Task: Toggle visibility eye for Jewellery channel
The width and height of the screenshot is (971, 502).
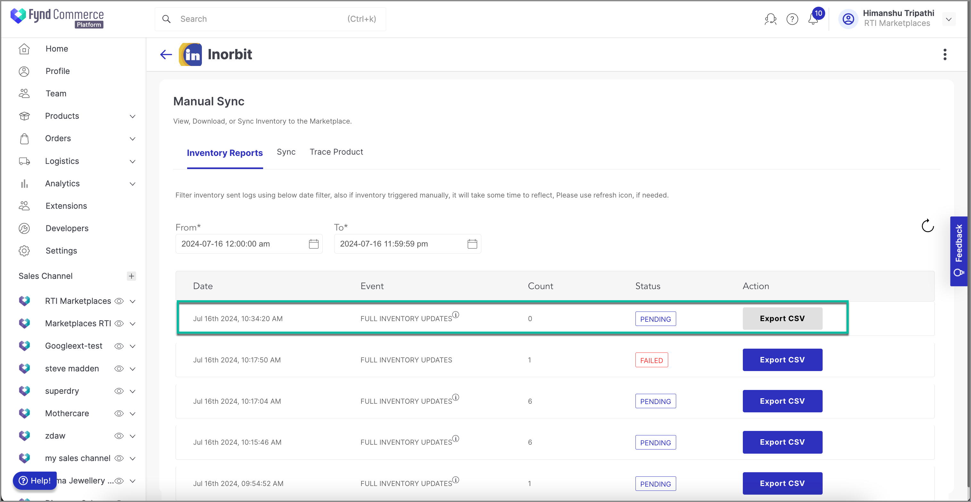Action: [119, 481]
